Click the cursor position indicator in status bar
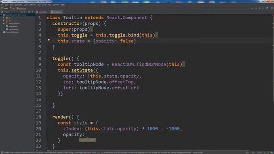 (x=247, y=152)
